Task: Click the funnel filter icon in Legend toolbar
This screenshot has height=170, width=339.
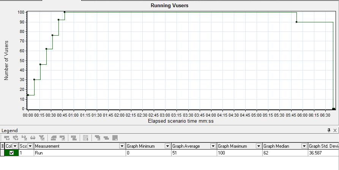Action: click(42, 138)
